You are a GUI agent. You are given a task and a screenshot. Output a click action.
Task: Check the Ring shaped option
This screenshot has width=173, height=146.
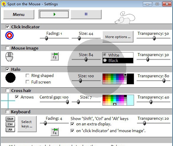27,76
